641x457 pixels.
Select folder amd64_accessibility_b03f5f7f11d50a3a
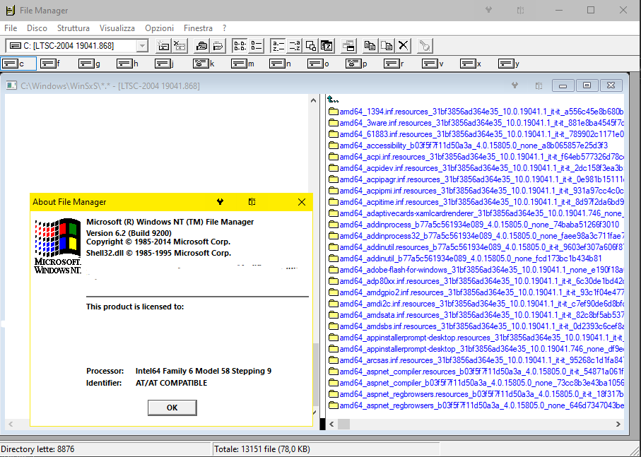click(x=469, y=146)
